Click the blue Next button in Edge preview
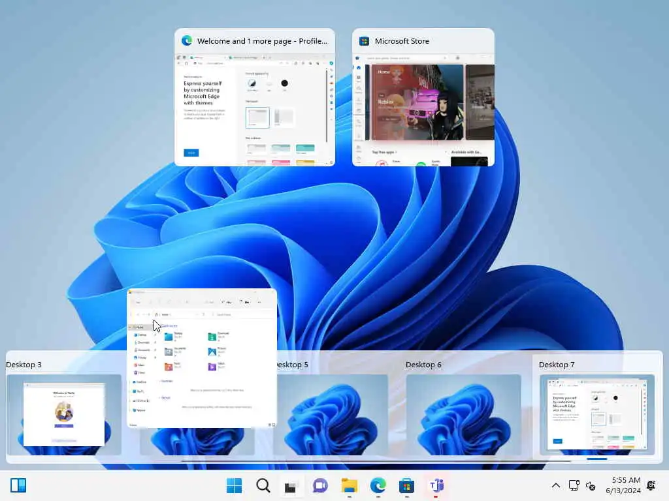This screenshot has height=501, width=669. click(x=191, y=153)
